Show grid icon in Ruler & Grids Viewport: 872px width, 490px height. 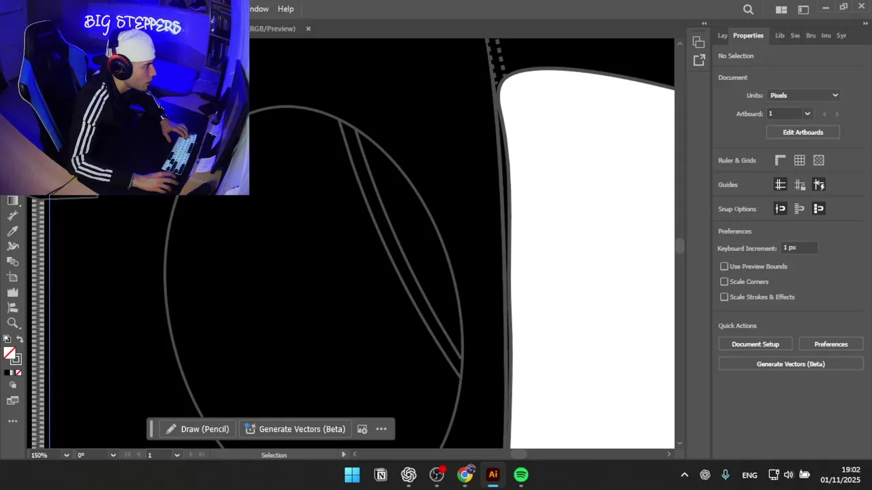[800, 160]
